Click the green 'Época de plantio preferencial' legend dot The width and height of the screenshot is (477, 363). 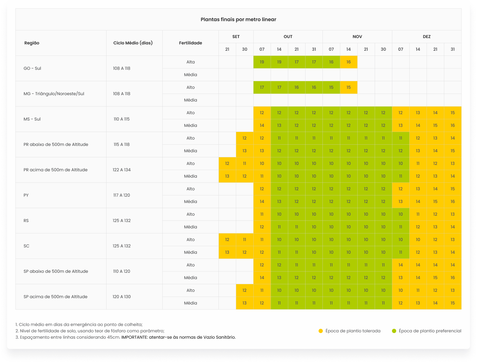[394, 331]
